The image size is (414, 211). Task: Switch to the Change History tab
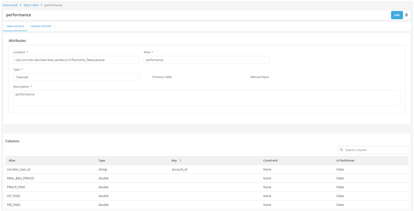pos(41,26)
